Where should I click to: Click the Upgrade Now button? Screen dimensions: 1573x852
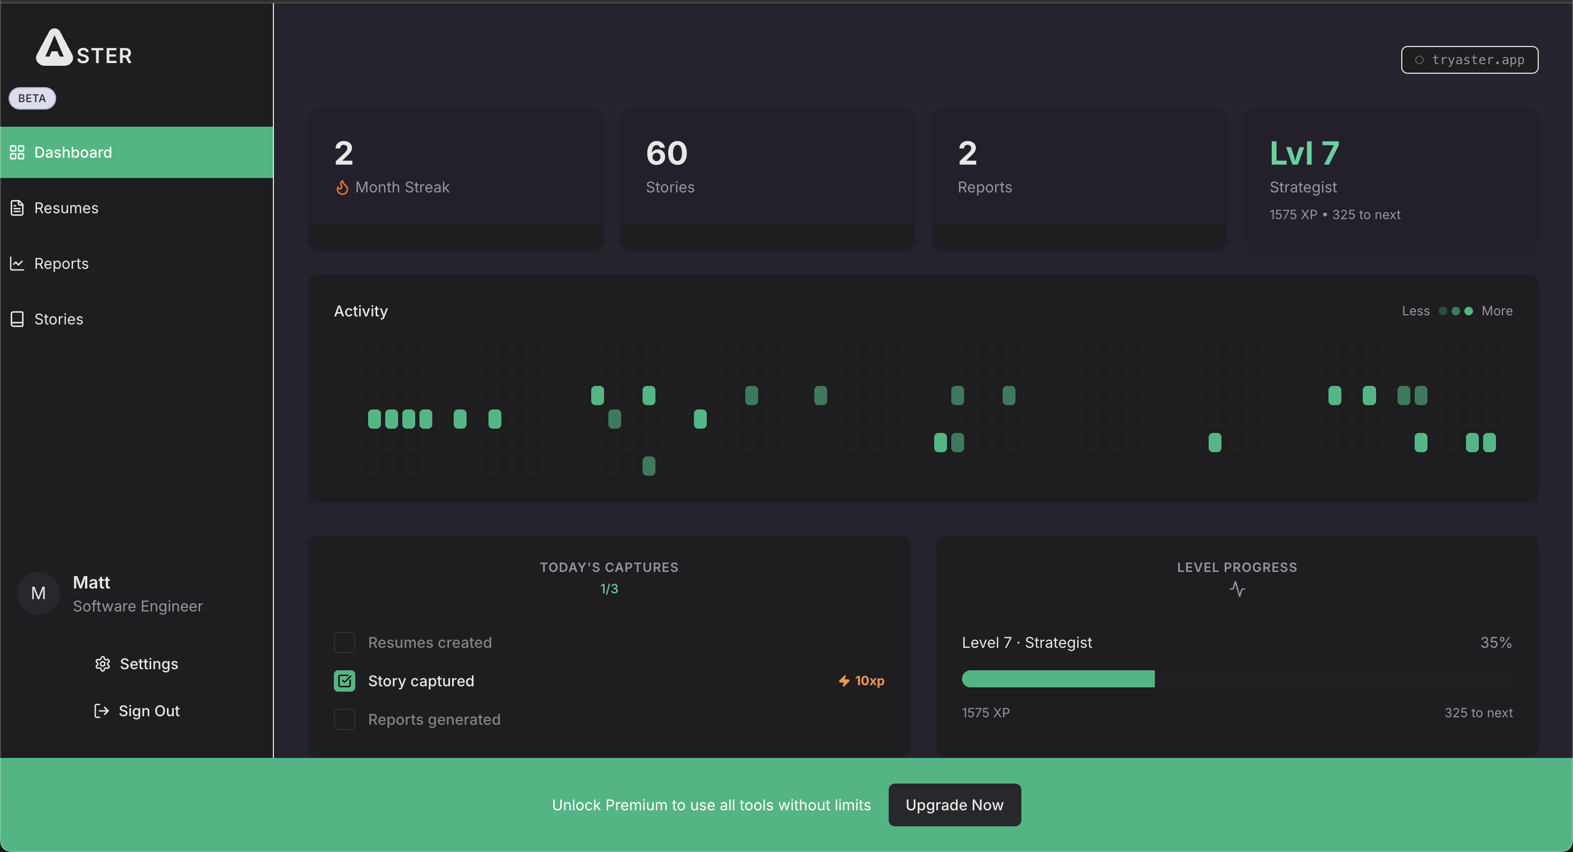[954, 804]
